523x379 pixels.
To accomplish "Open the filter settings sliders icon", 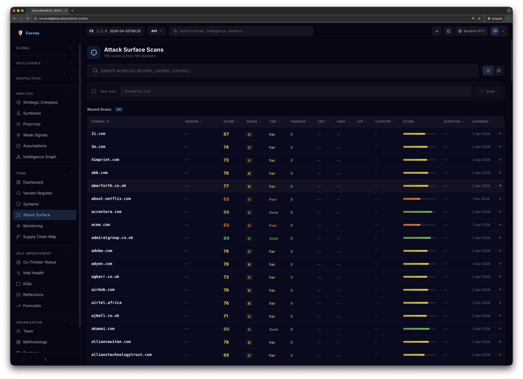I will coord(448,31).
